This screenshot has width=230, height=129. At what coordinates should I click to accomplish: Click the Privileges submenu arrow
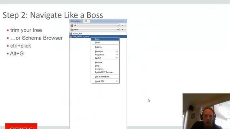pyautogui.click(x=117, y=51)
